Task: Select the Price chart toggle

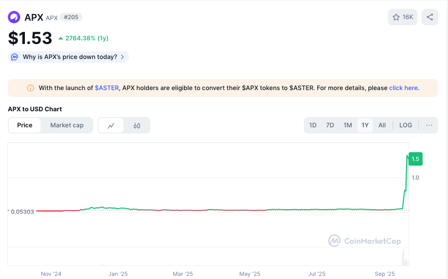Action: (24, 125)
